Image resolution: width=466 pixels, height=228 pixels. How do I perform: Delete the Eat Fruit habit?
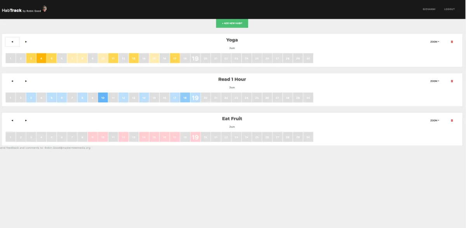click(x=452, y=120)
